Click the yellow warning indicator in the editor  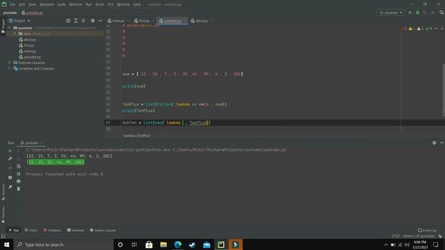412,28
